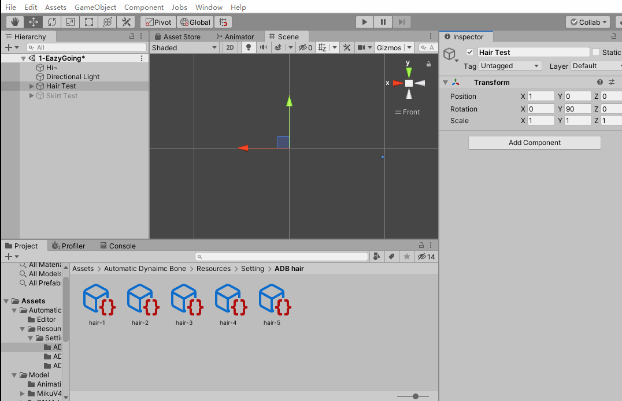Select the Move tool
Screen dimensions: 622x401
click(x=33, y=21)
